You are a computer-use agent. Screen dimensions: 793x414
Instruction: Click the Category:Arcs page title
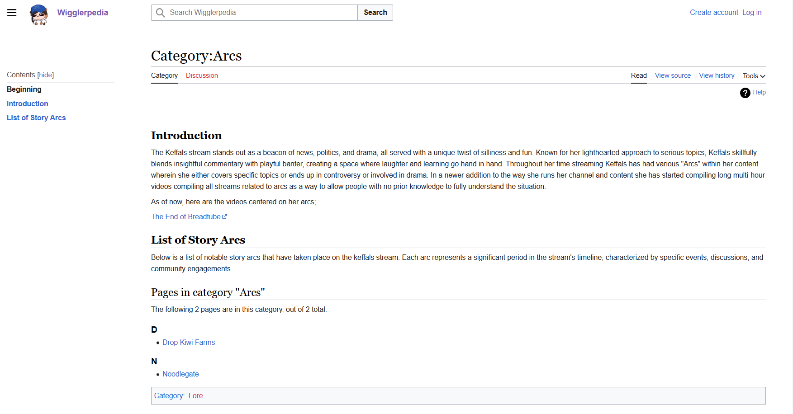pyautogui.click(x=196, y=56)
